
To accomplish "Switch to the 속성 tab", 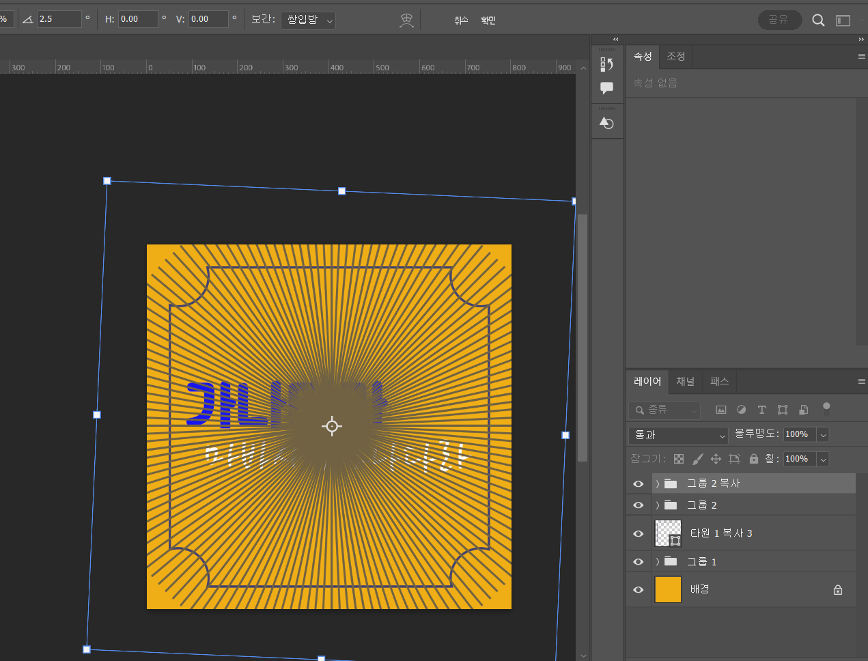I will tap(643, 57).
